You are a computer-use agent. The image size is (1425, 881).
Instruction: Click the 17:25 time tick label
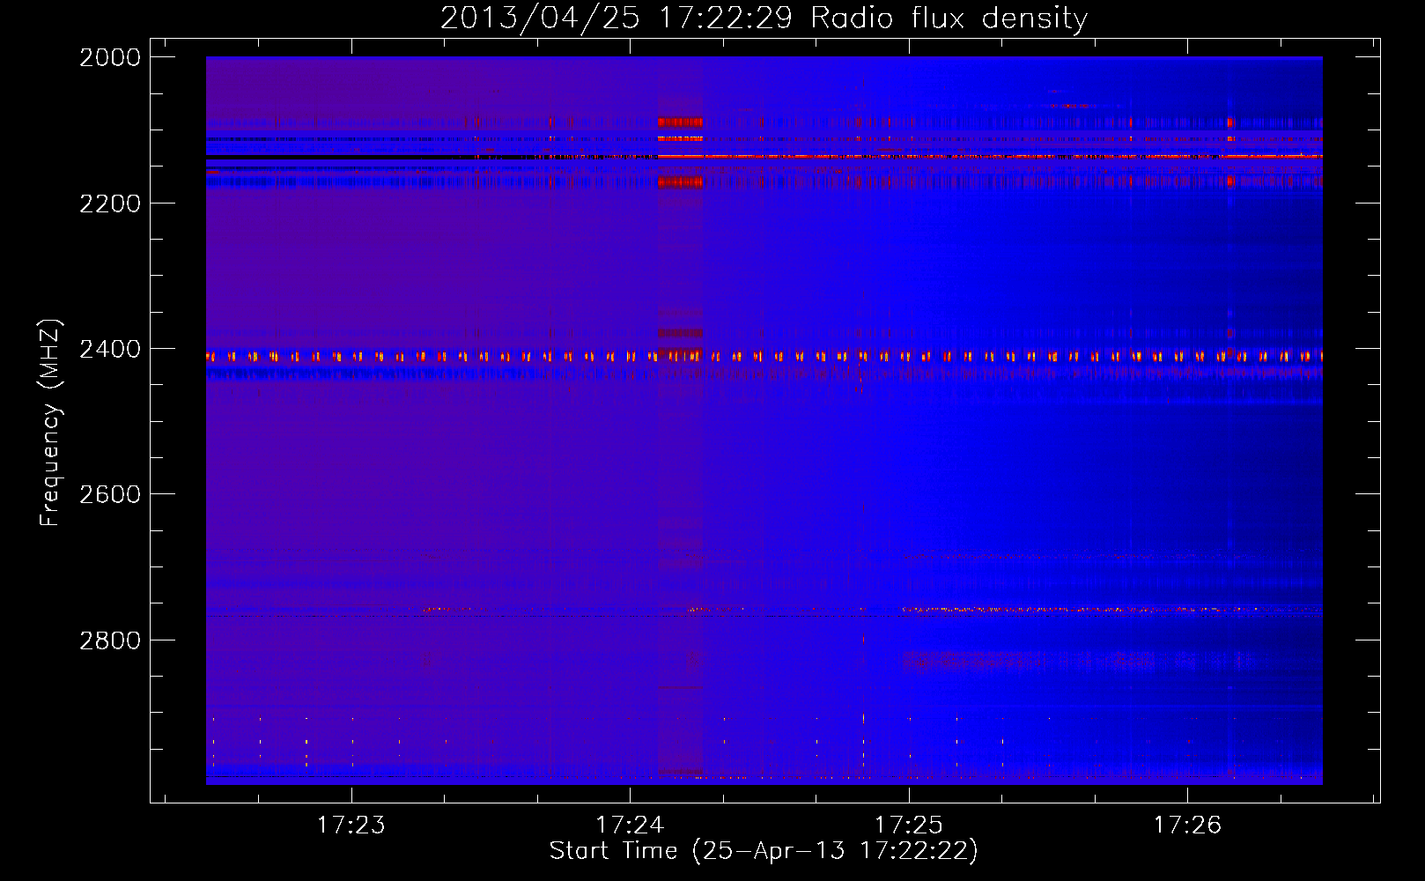coord(909,825)
